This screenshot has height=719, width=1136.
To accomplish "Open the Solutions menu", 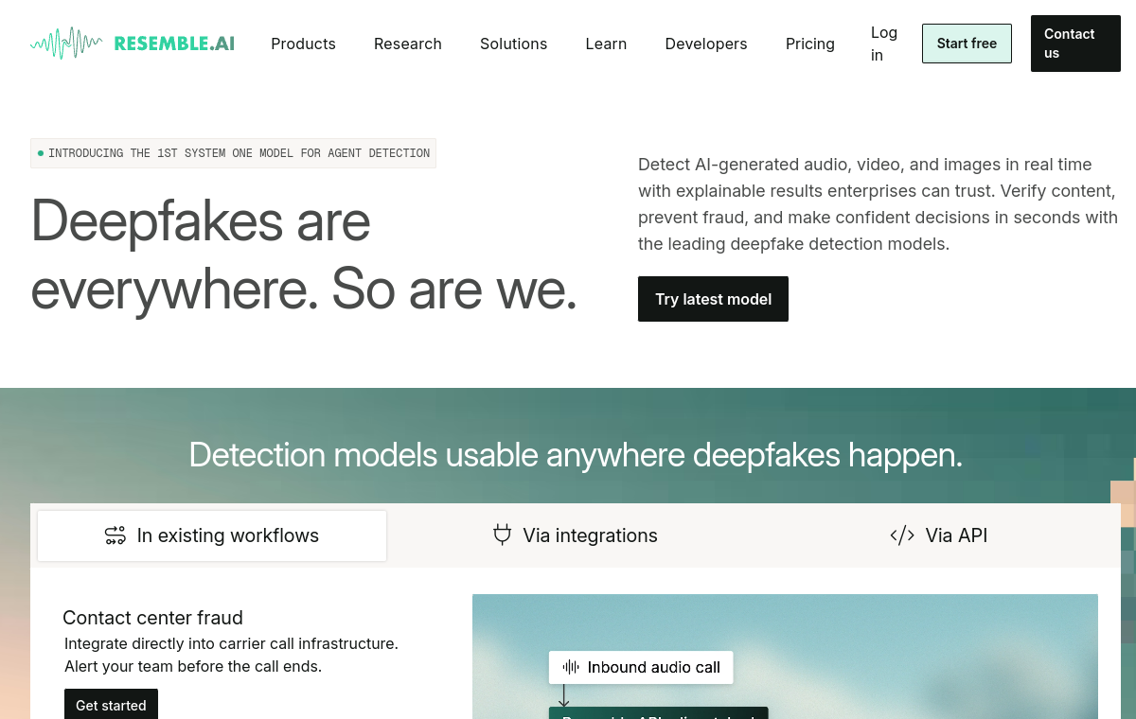I will 513,44.
